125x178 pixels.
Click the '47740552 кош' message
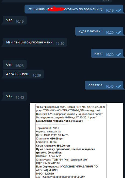pyautogui.click(x=23, y=74)
